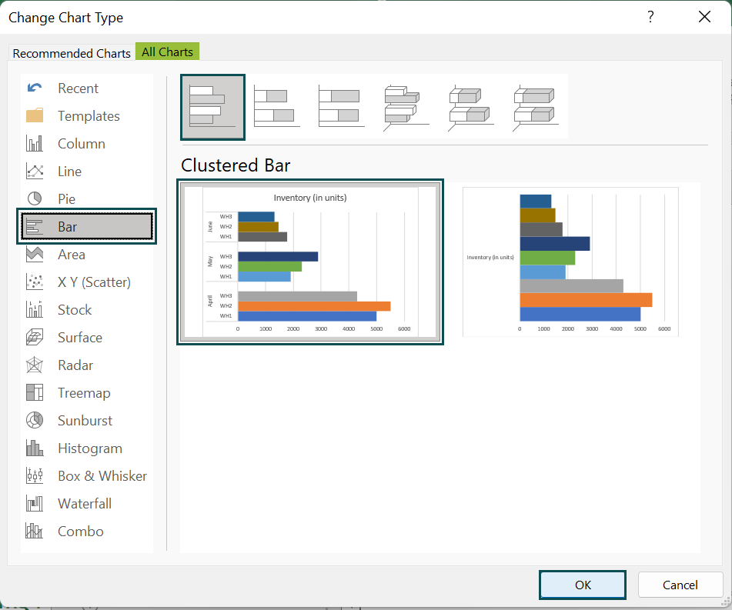Pick the 3-D 100% Stacked Bar icon

pyautogui.click(x=536, y=107)
